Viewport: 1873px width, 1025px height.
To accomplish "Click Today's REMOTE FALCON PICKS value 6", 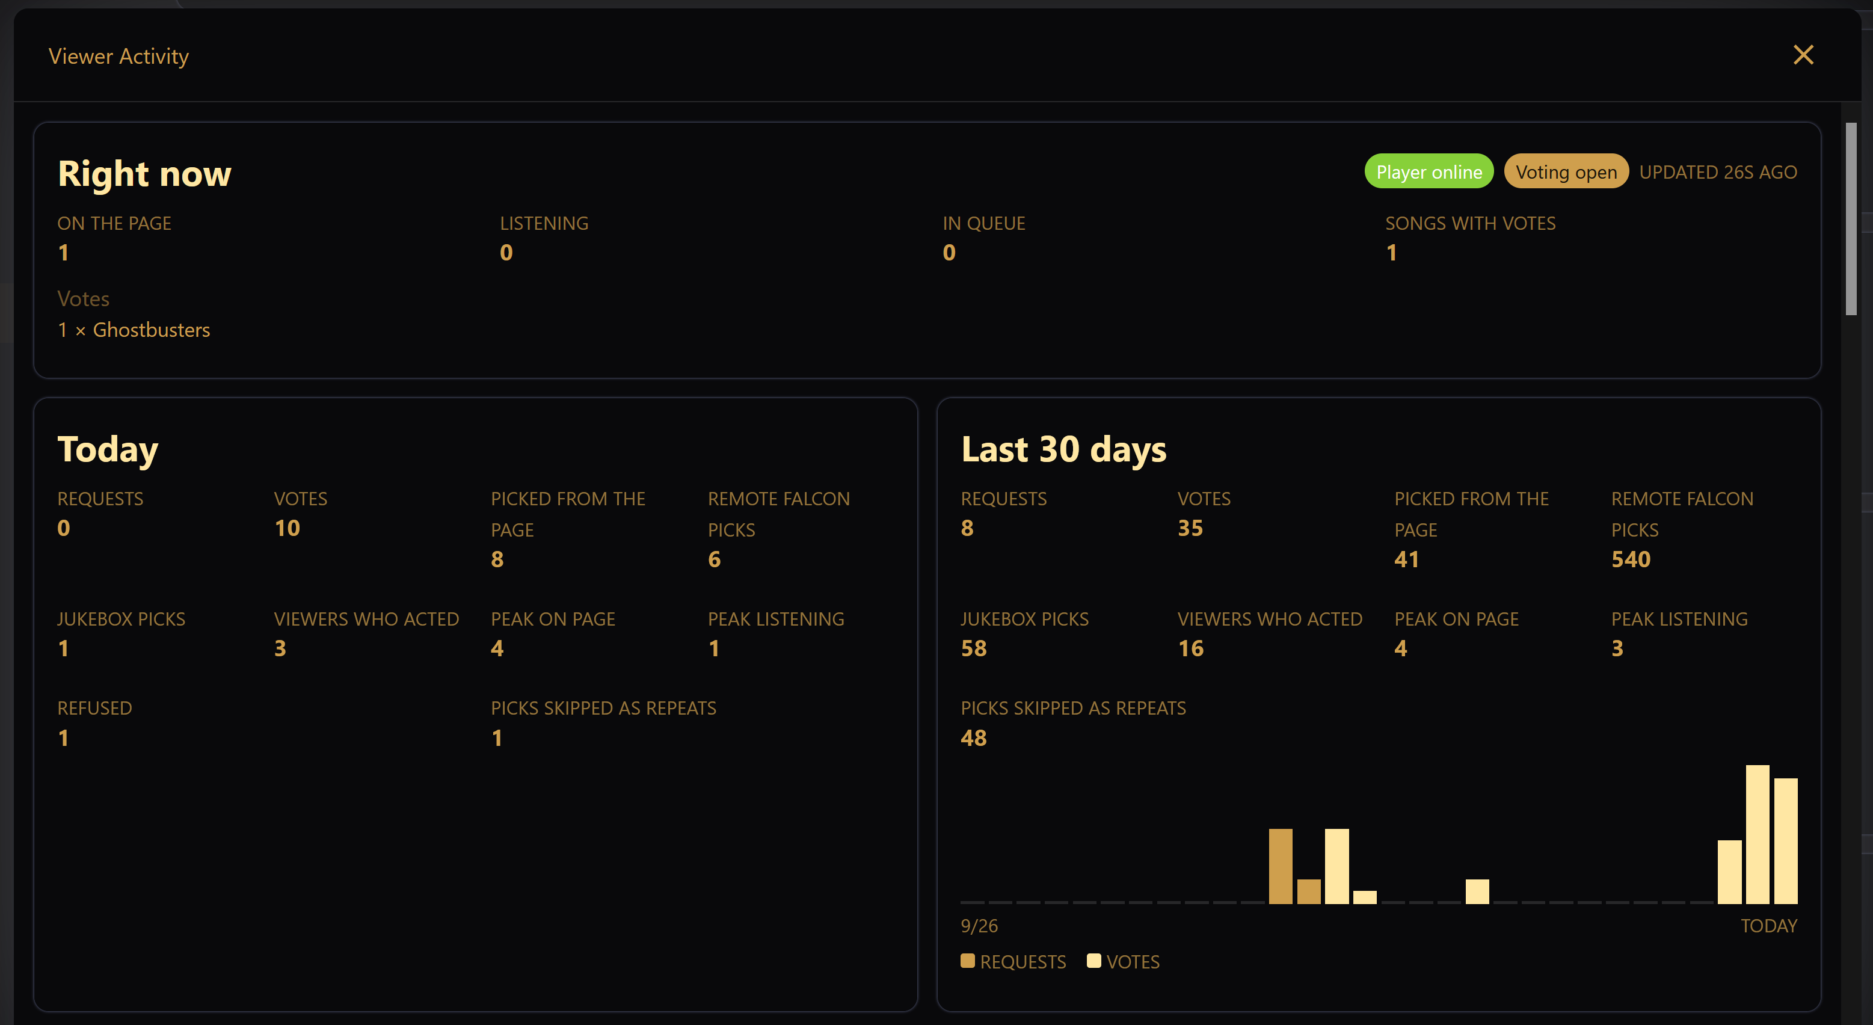I will [x=714, y=559].
